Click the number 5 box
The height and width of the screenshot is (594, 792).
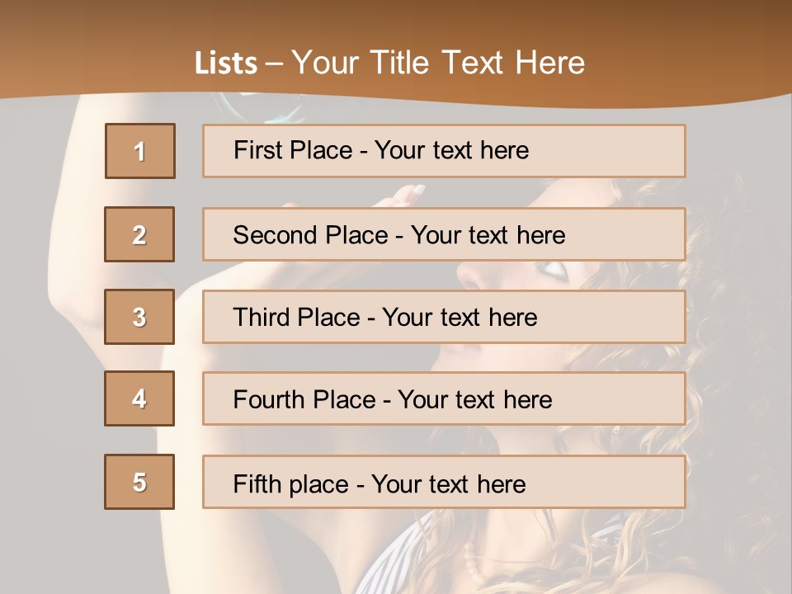click(139, 482)
